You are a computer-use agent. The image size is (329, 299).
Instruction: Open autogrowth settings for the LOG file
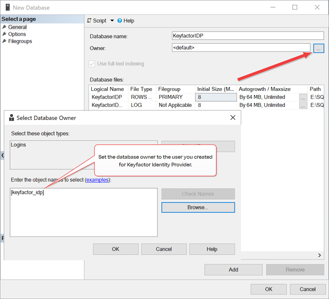click(x=303, y=105)
